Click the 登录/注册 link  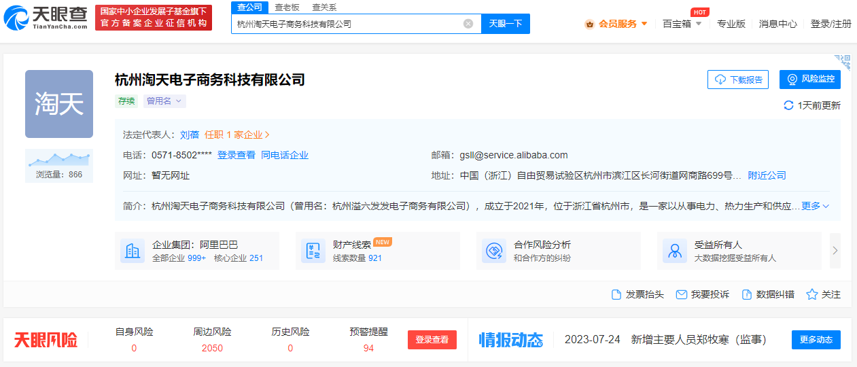pyautogui.click(x=830, y=24)
